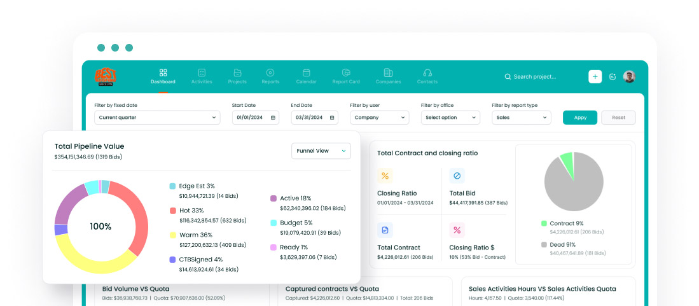
Task: Click the Total Bid circle icon
Action: coord(457,176)
